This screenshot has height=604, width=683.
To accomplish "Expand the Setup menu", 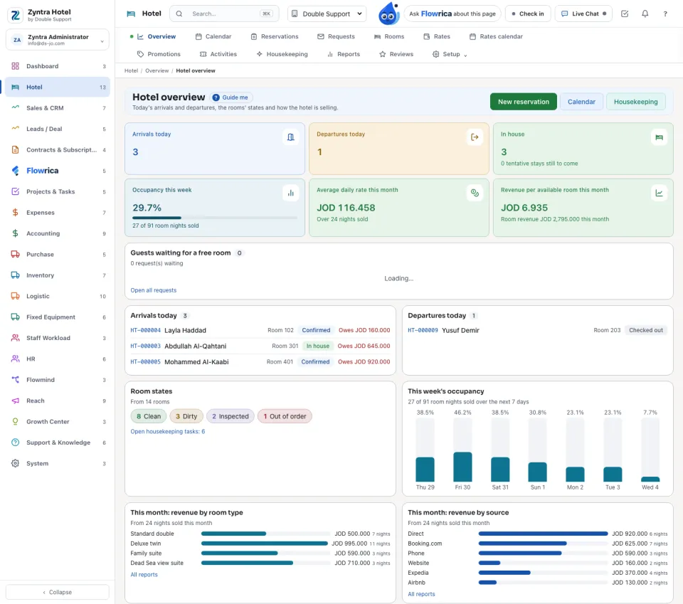I will click(x=450, y=54).
